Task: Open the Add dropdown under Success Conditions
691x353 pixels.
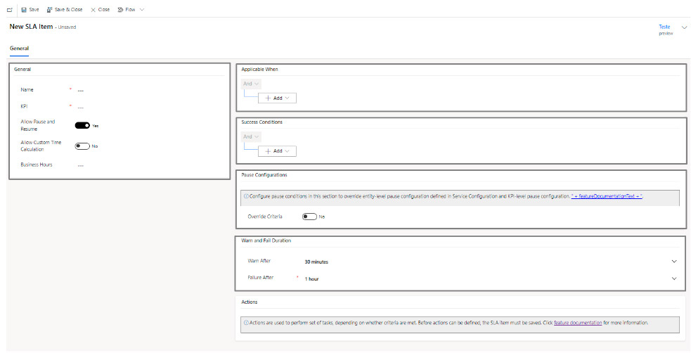Action: tap(277, 151)
